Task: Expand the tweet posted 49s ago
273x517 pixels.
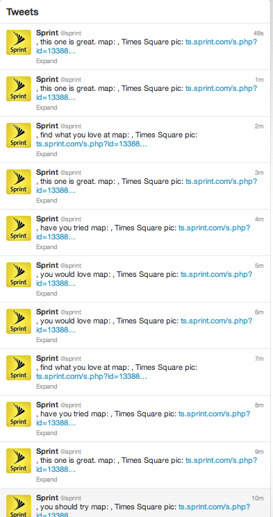Action: [47, 61]
